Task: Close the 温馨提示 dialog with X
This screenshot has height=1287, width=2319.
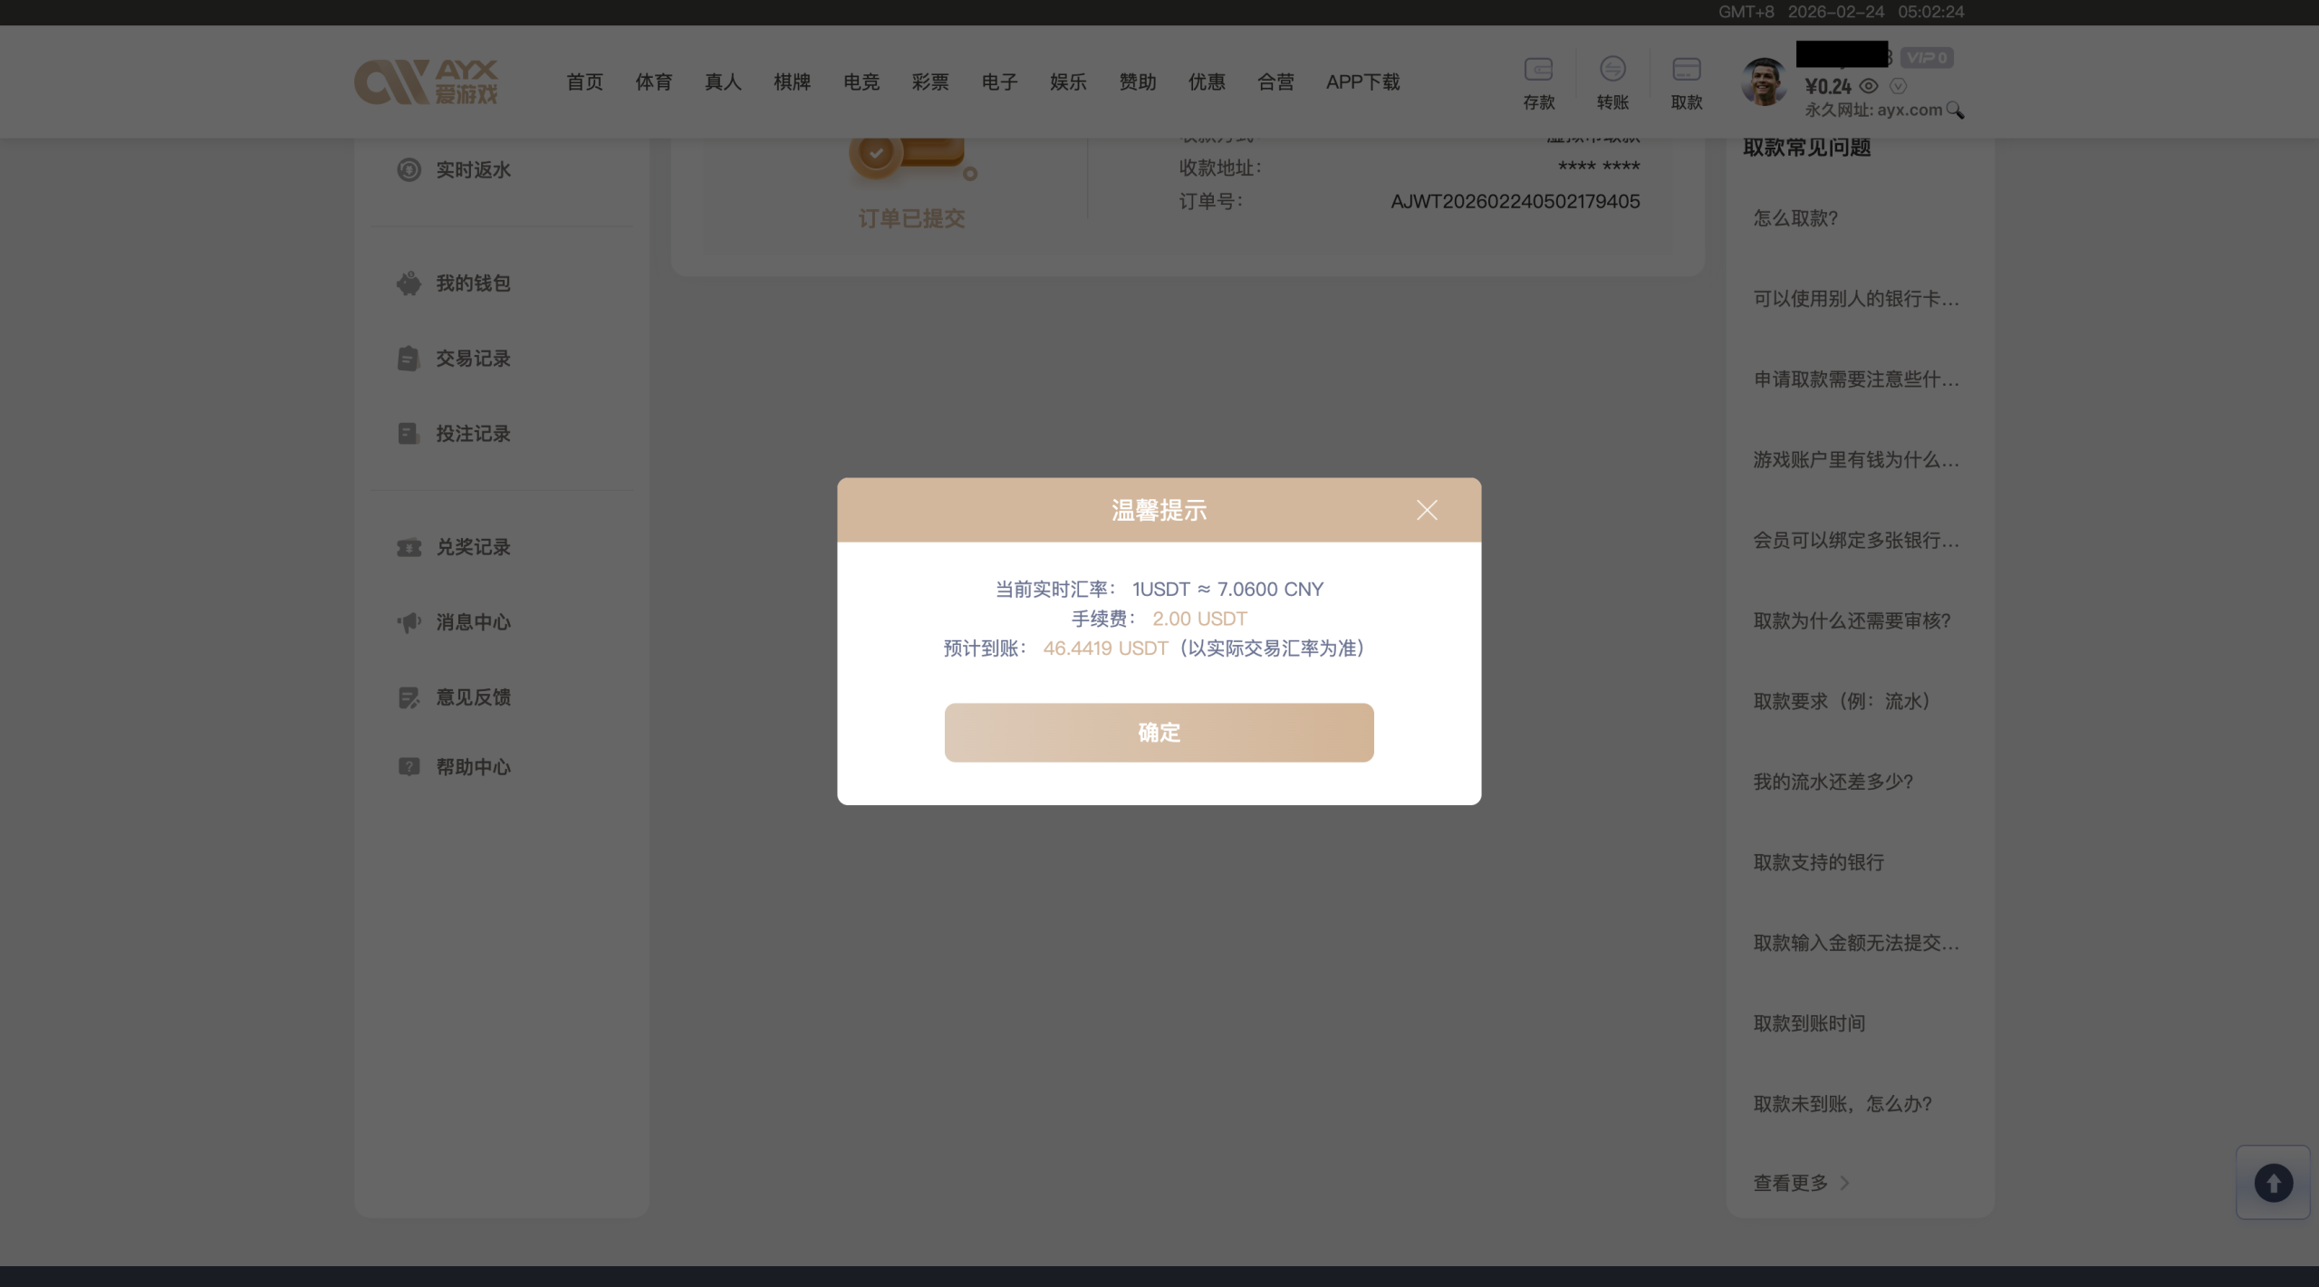Action: click(x=1427, y=510)
